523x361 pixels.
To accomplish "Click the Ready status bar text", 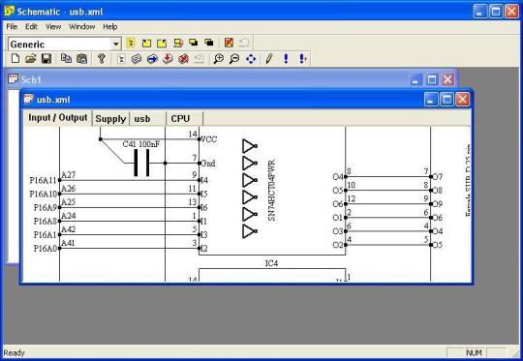I will tap(14, 352).
